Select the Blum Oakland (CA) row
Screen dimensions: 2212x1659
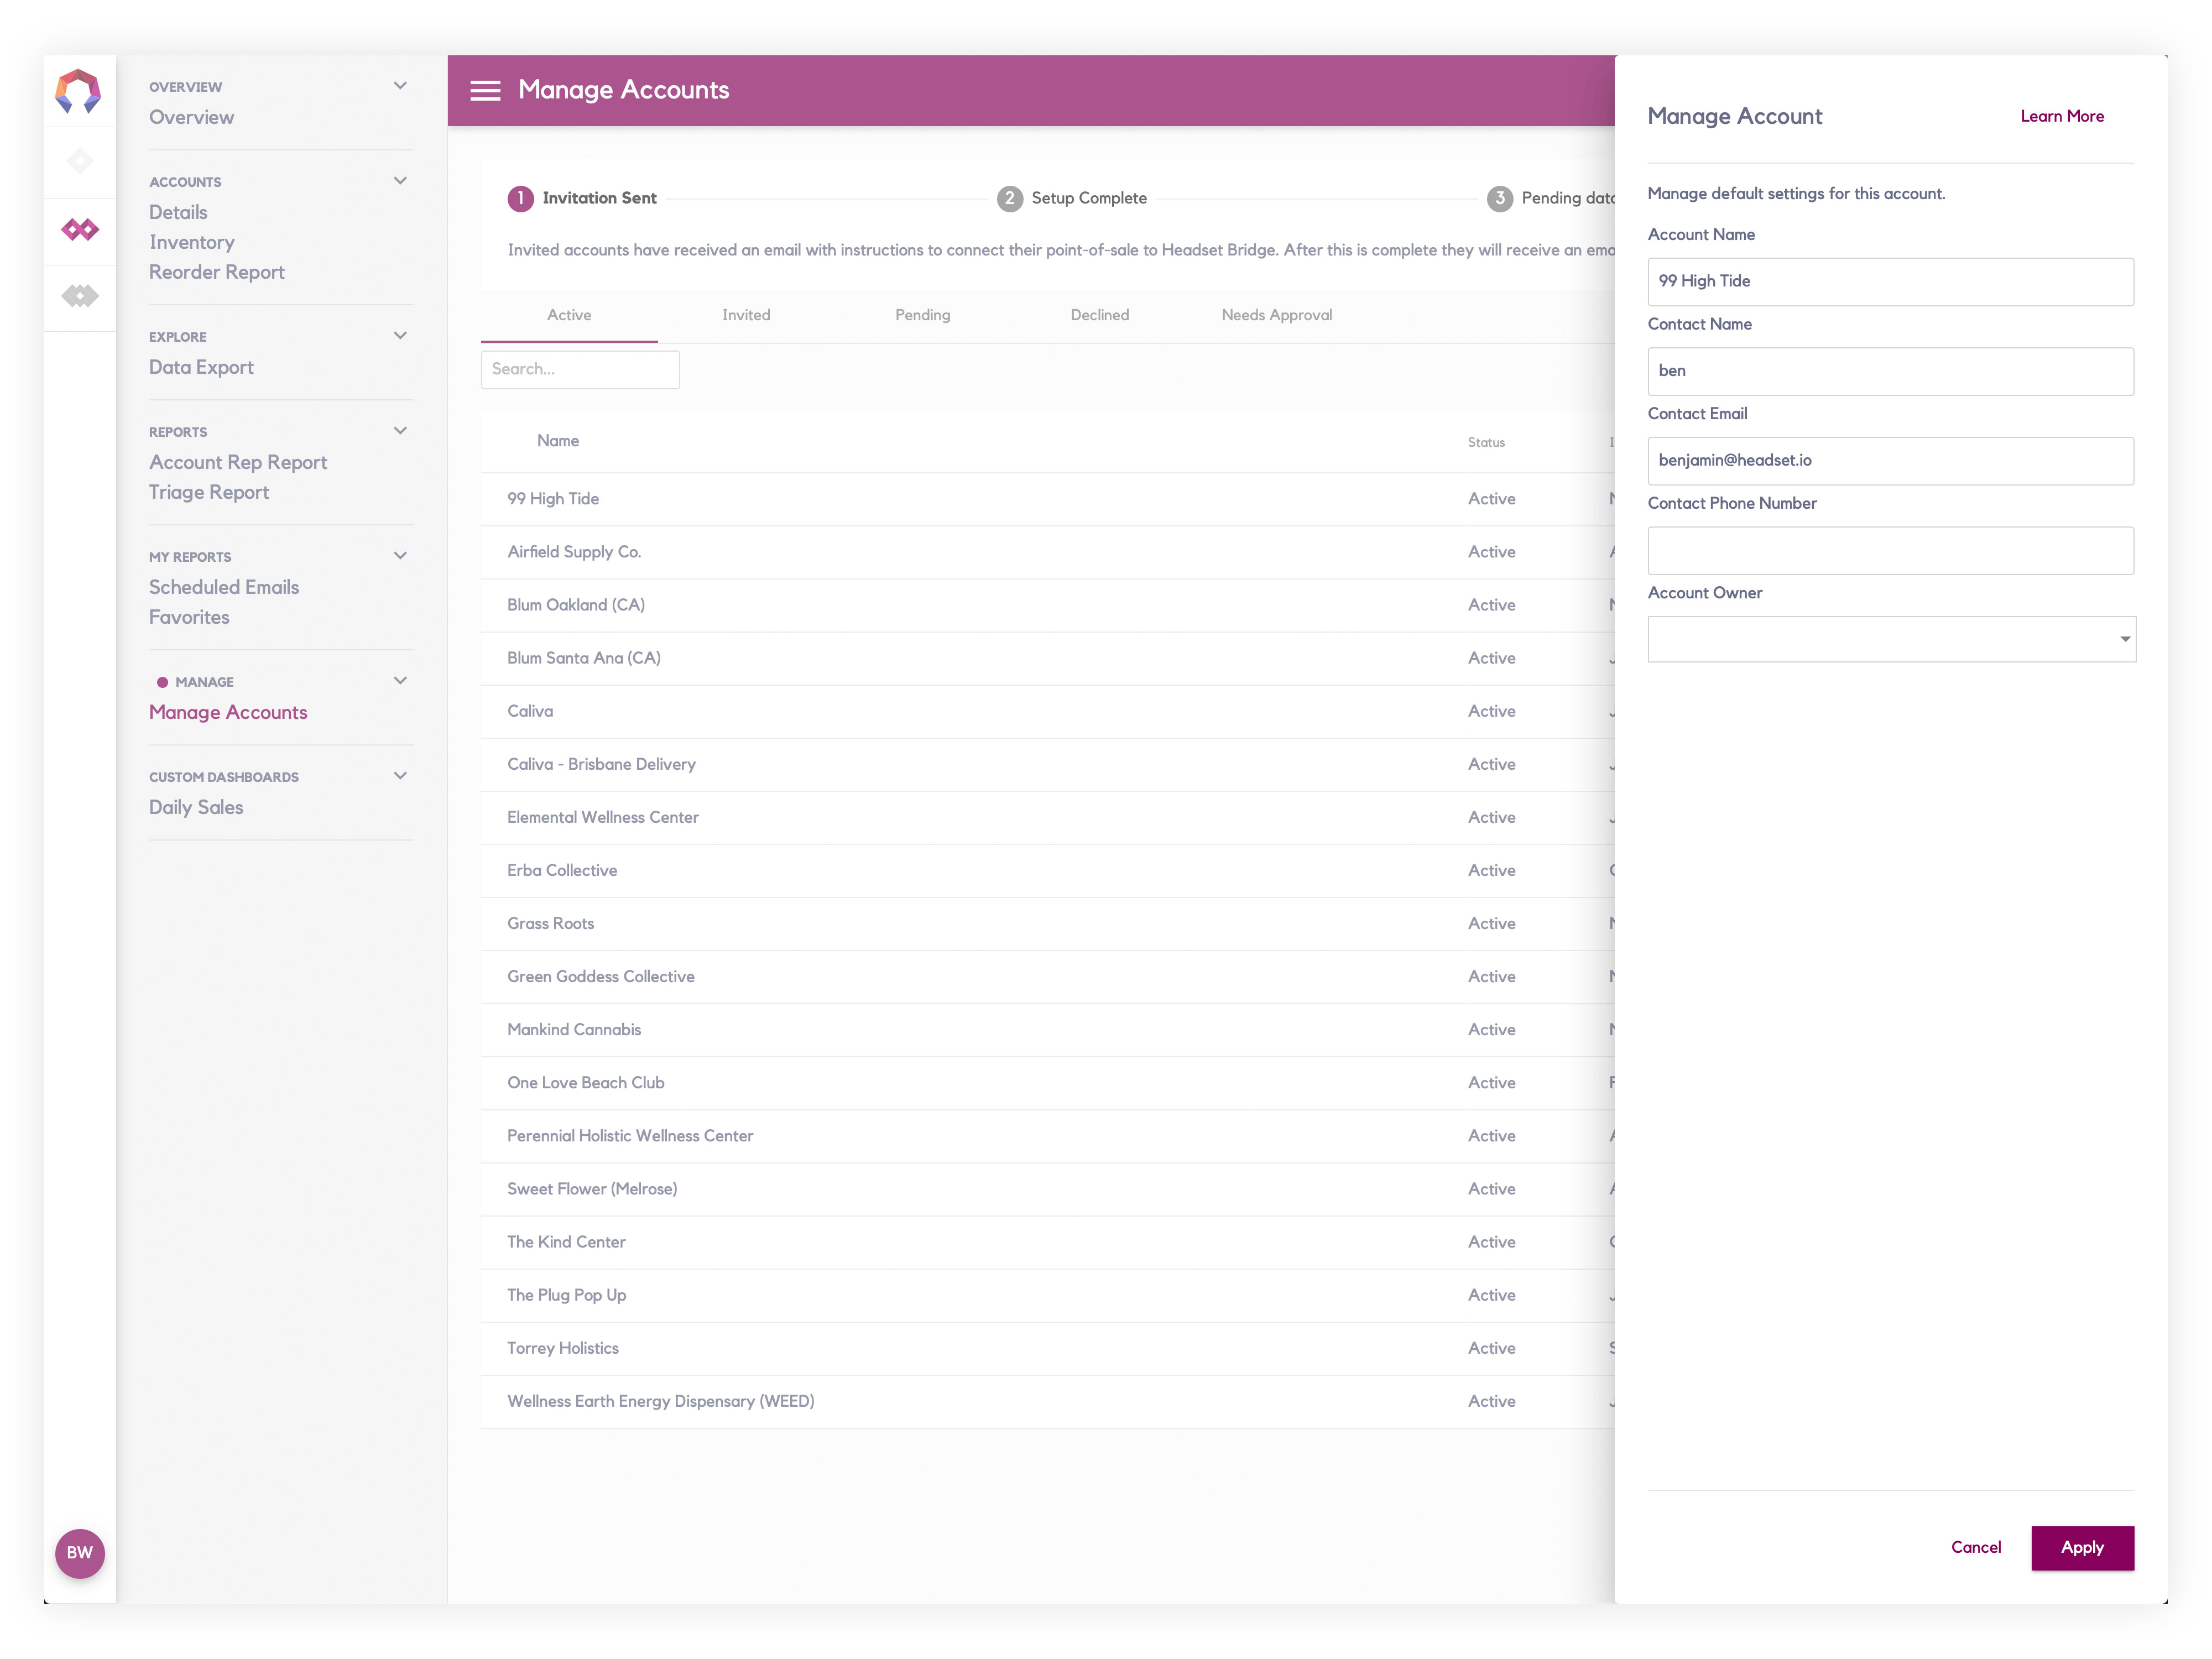click(x=1047, y=605)
